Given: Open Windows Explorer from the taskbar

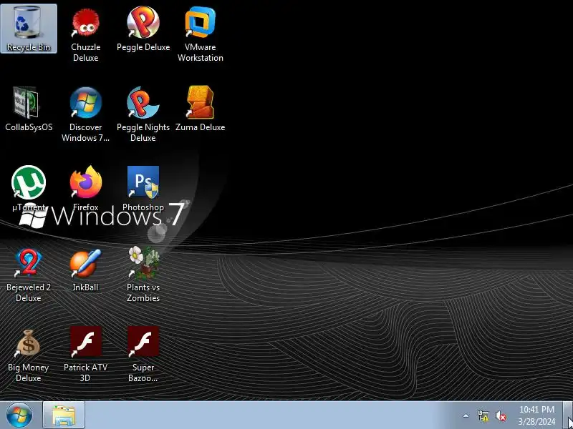Looking at the screenshot, I should pos(64,415).
